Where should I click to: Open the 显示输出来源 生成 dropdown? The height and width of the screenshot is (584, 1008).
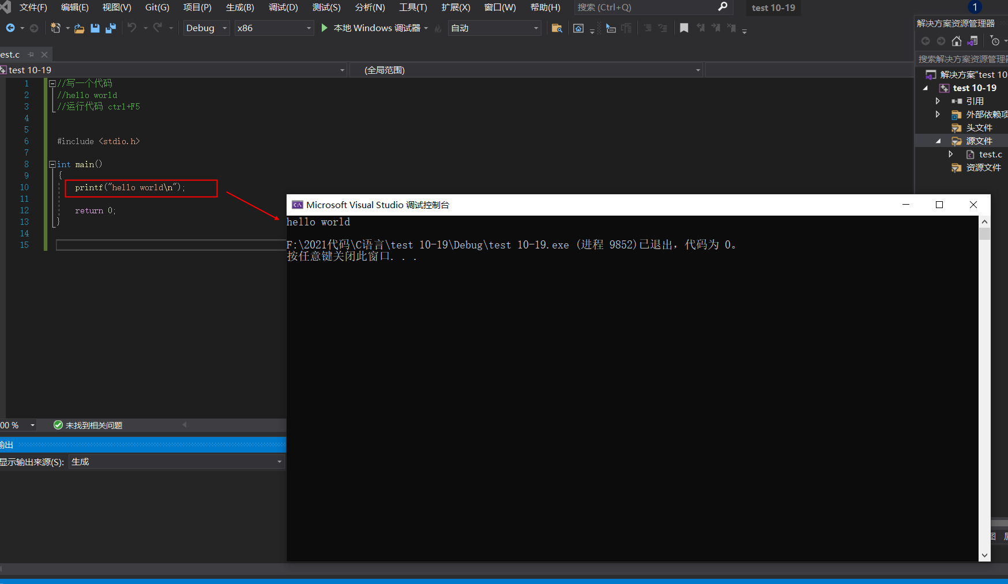pos(177,462)
